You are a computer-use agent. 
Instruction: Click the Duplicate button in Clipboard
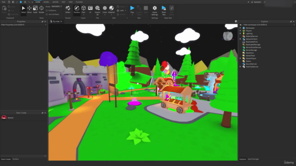click(x=13, y=14)
